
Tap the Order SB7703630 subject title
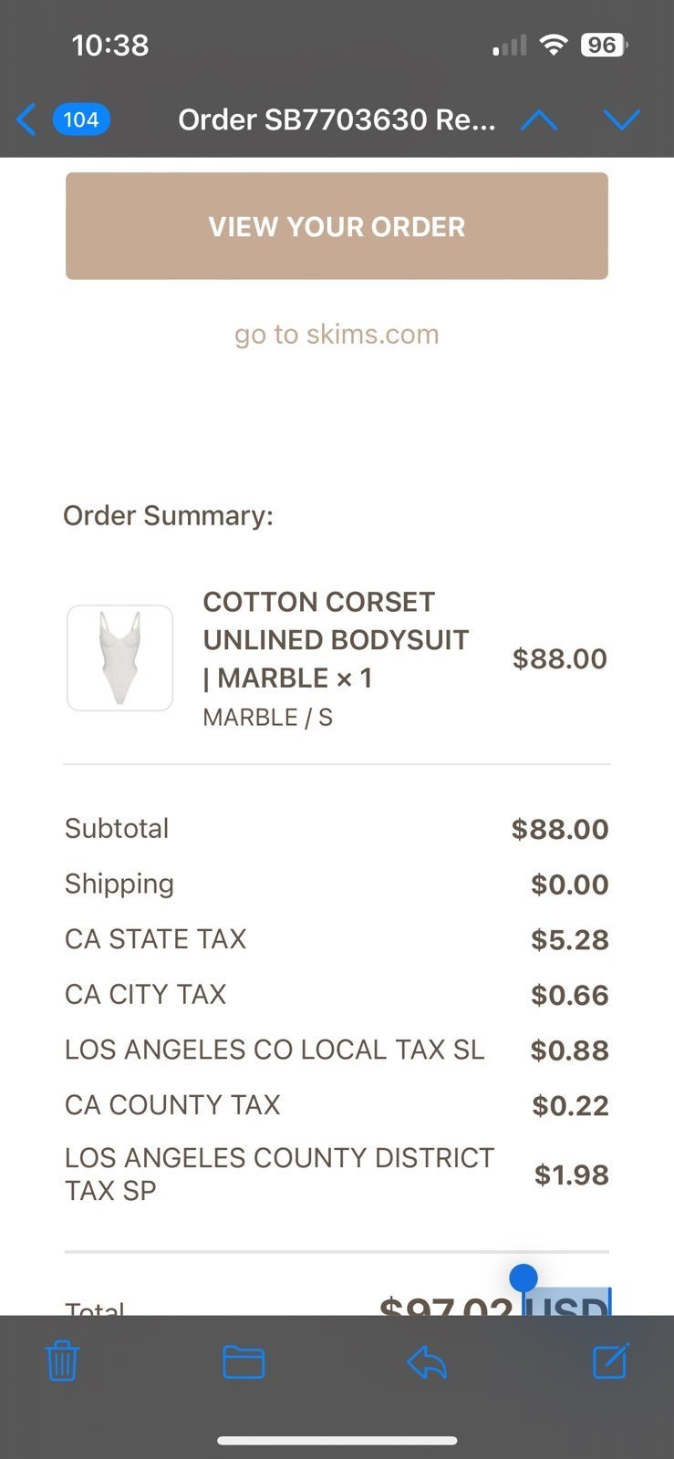[x=337, y=119]
